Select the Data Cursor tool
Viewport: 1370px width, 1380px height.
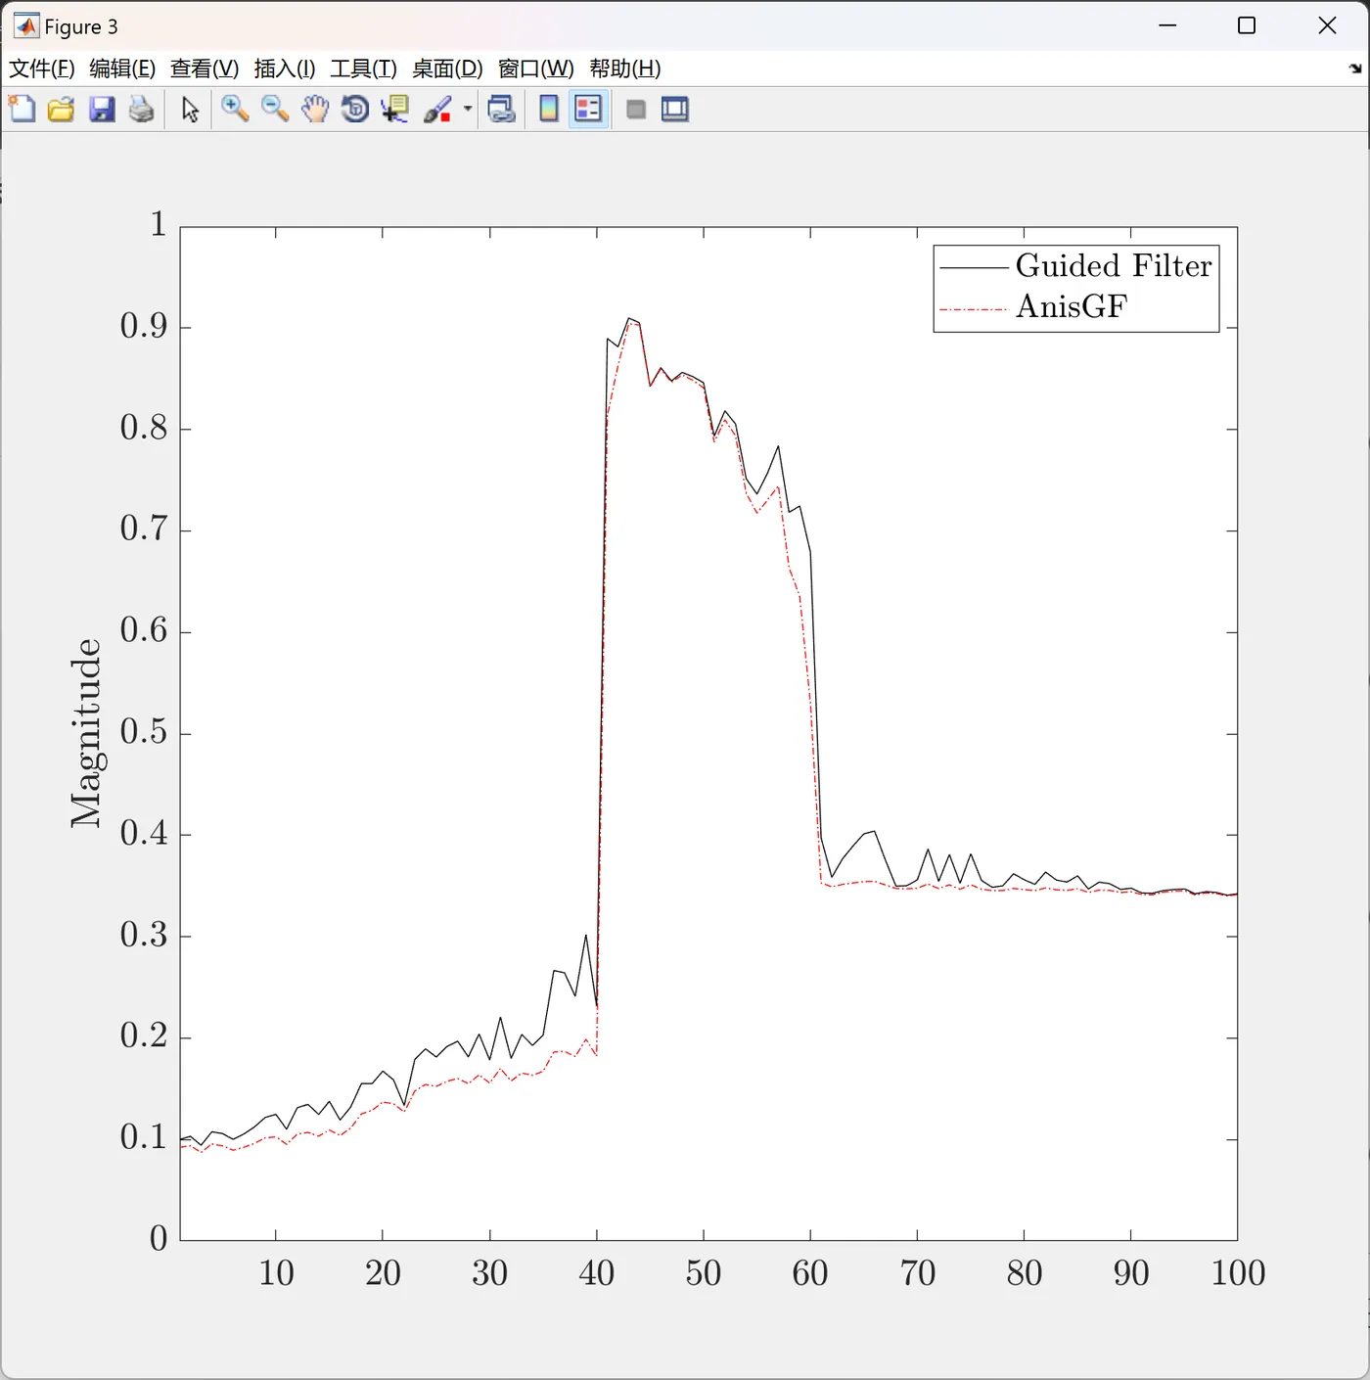pos(395,109)
